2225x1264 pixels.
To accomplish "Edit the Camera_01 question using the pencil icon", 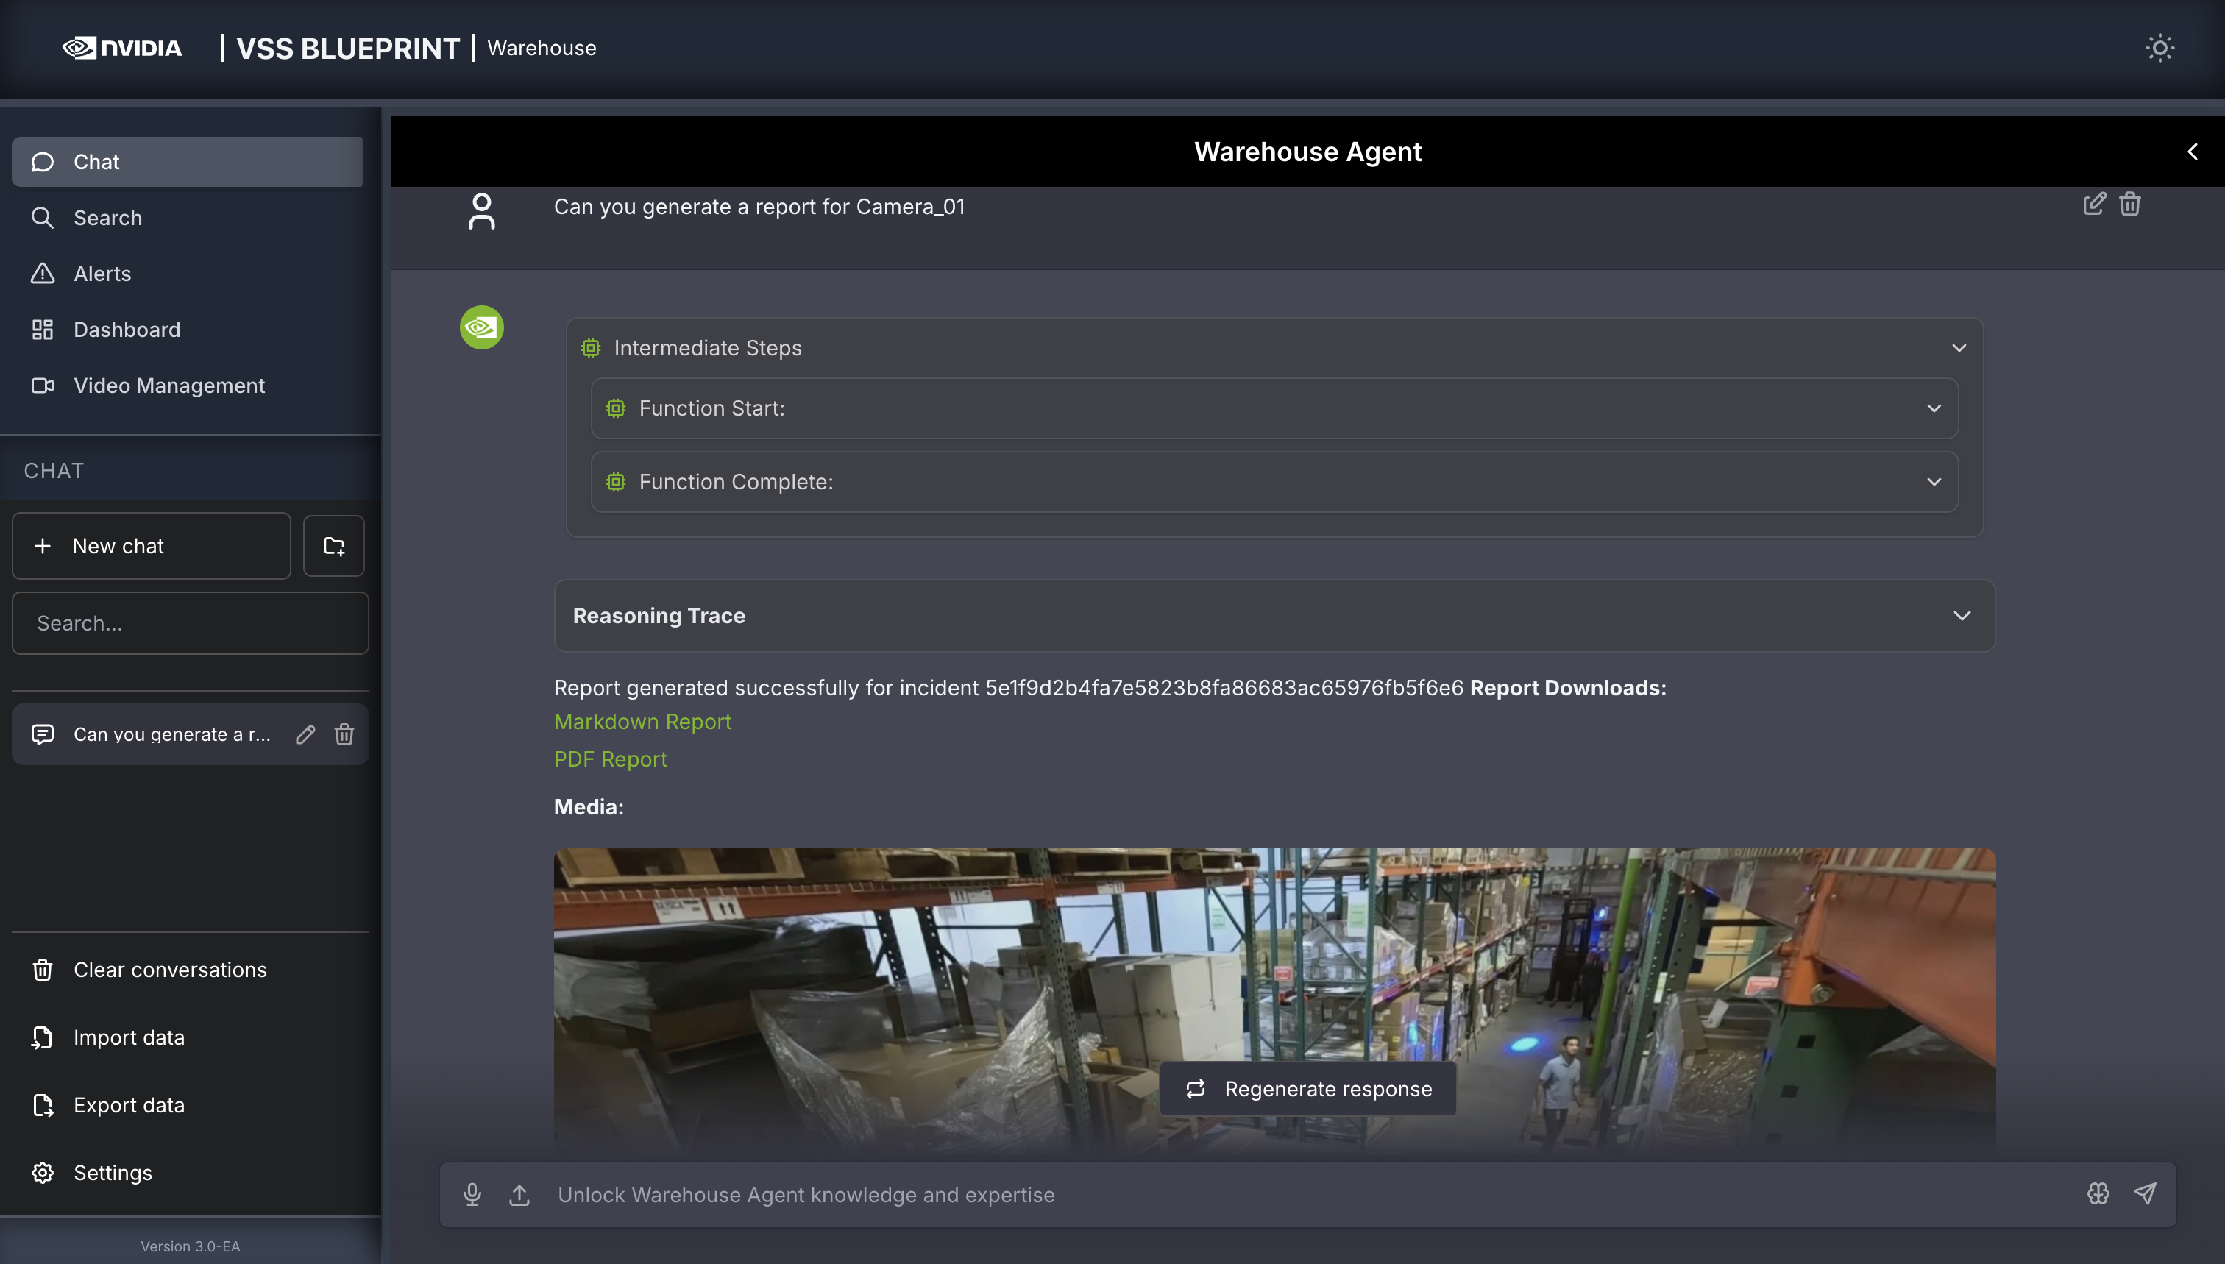I will [2094, 203].
